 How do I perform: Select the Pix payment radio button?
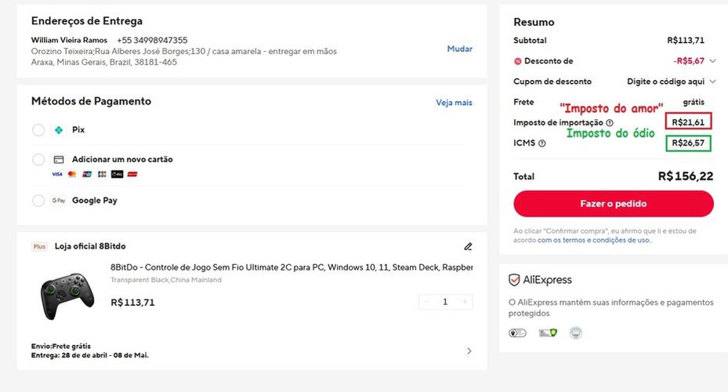click(x=38, y=130)
